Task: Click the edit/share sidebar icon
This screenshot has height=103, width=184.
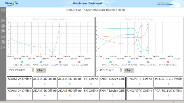Action: (3, 37)
